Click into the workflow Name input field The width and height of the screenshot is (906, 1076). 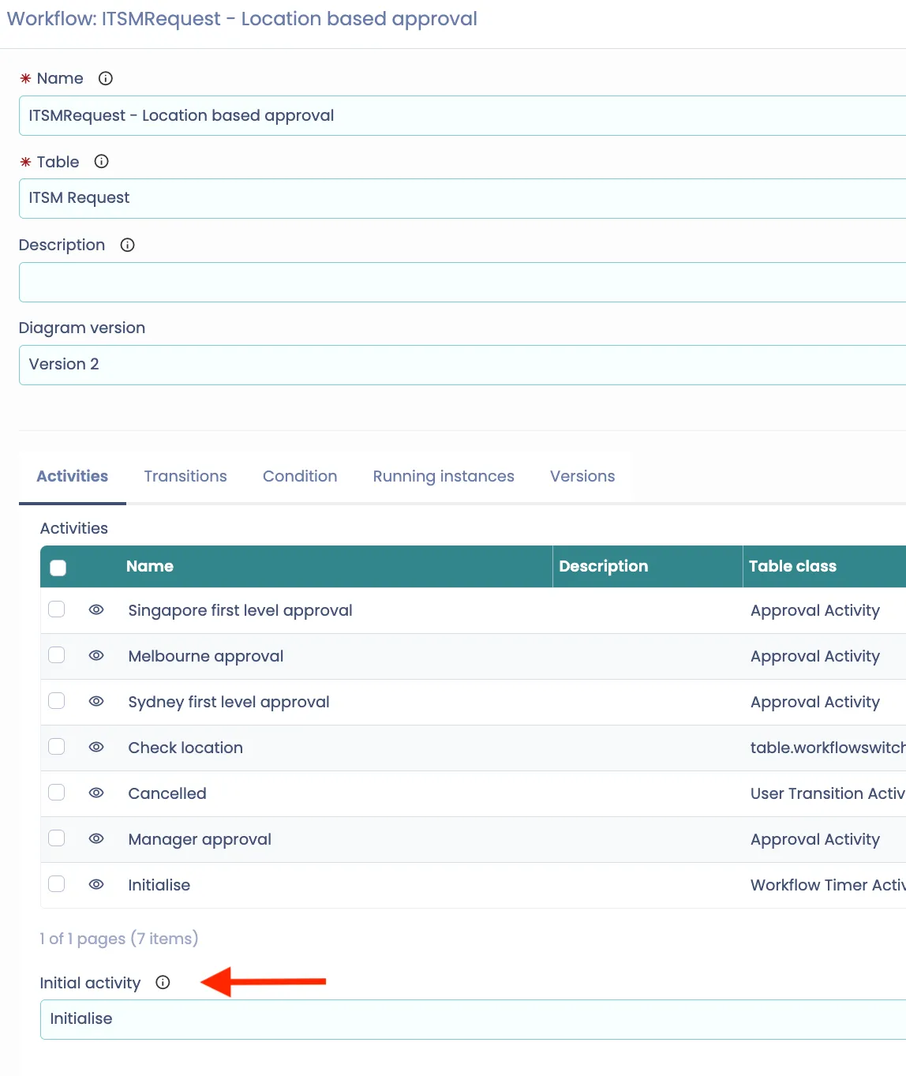[x=462, y=115]
